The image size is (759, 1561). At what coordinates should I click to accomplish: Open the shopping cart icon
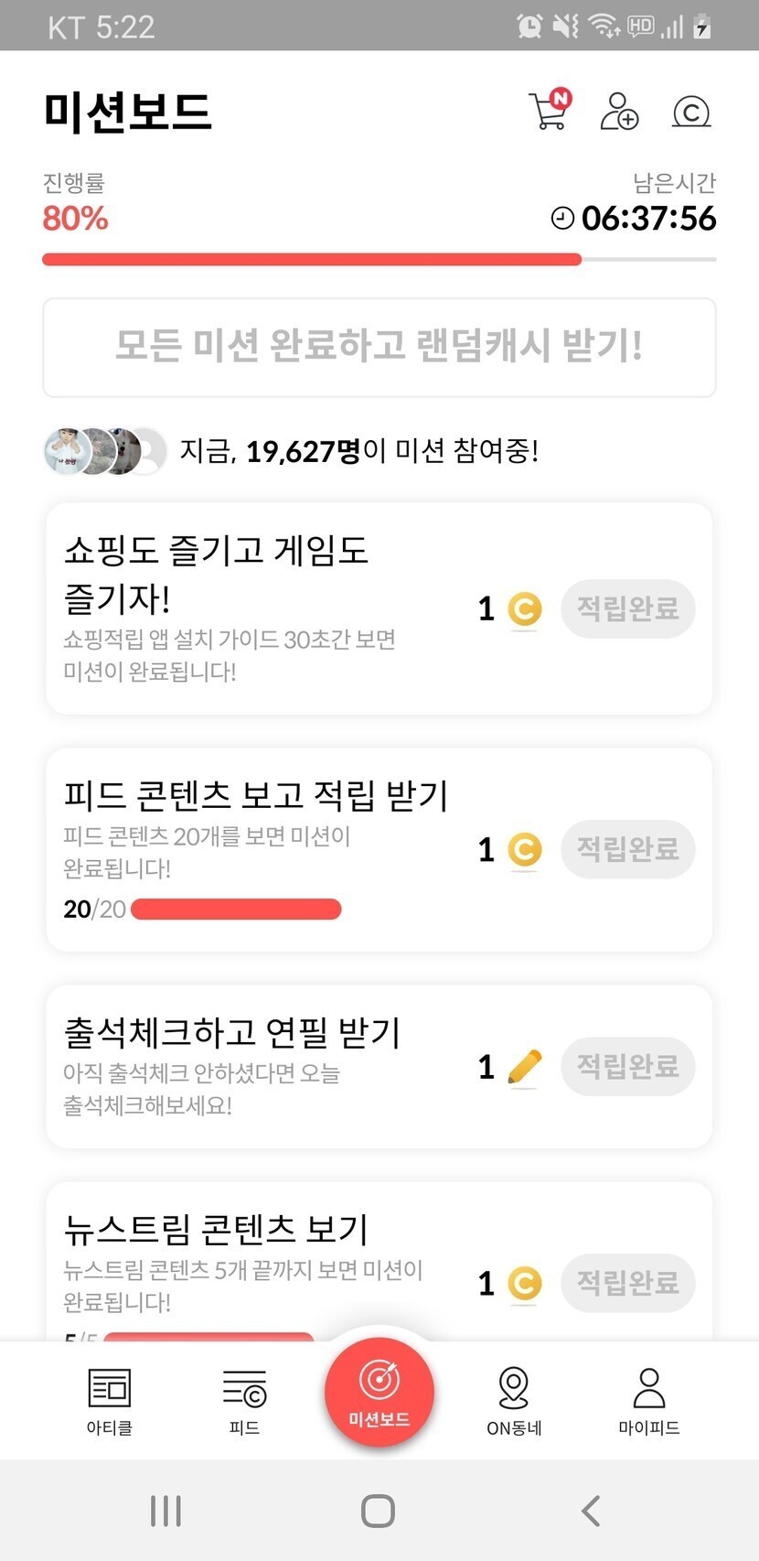coord(549,112)
